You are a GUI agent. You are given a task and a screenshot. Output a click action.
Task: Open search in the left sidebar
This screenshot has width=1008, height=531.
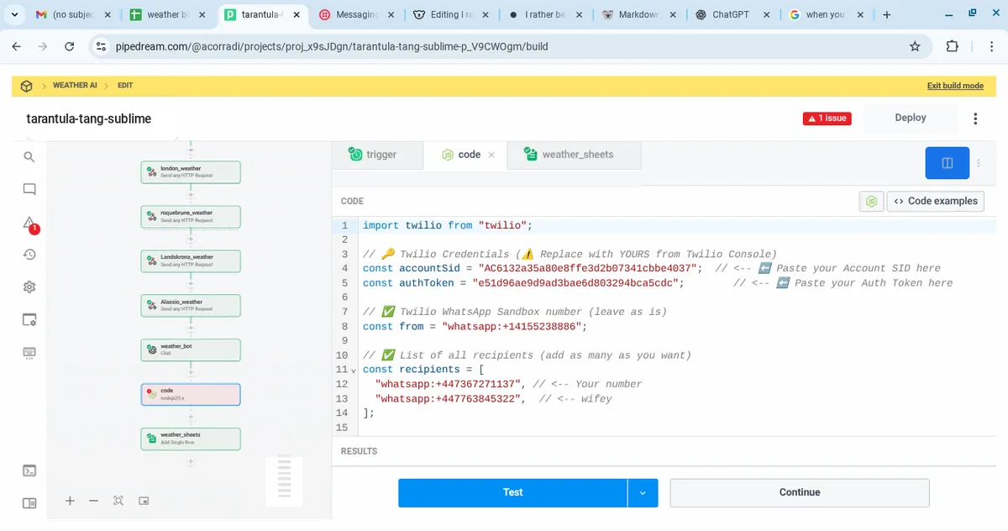click(29, 157)
